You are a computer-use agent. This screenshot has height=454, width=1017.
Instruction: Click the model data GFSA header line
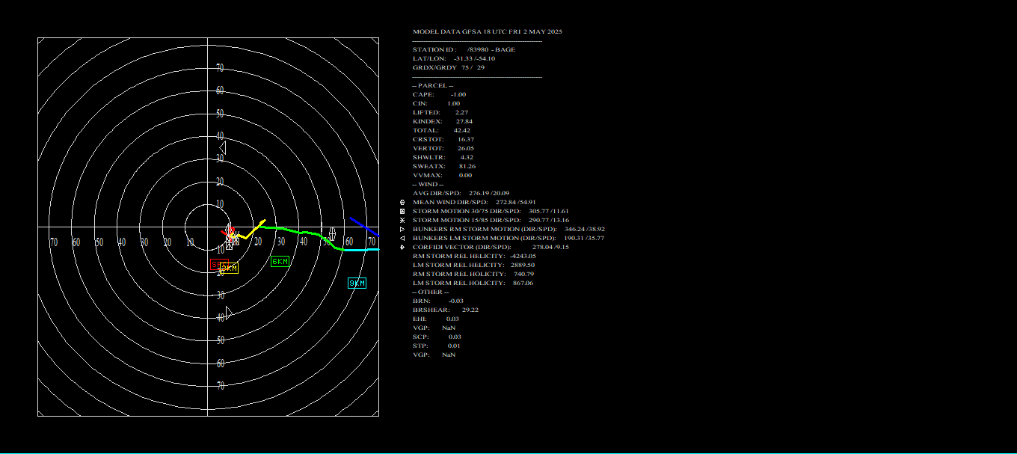[488, 31]
